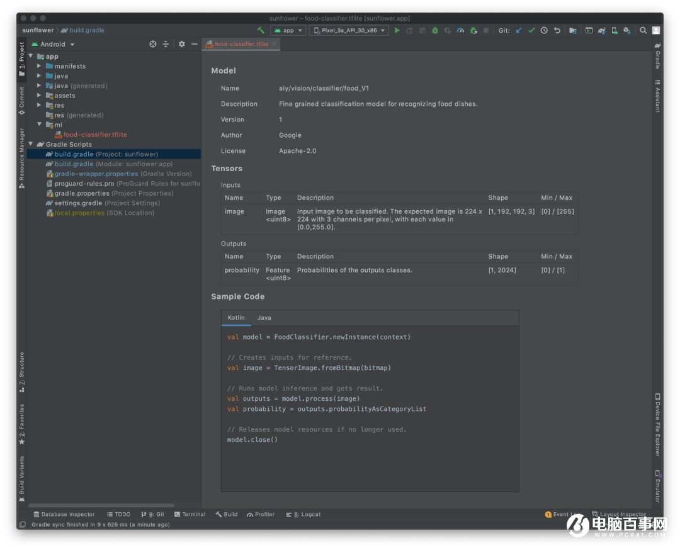
Task: Open Project Structure icon in toolbar
Action: click(573, 30)
